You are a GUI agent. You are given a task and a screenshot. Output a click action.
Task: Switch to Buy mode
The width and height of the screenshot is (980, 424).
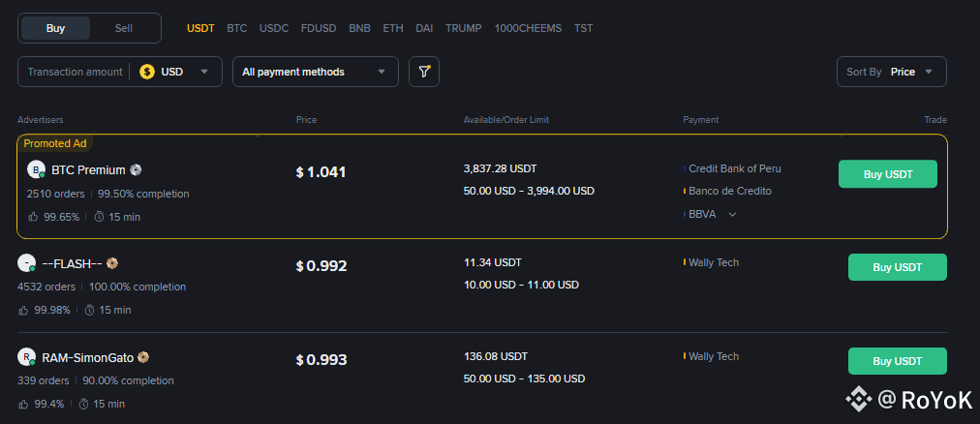56,28
